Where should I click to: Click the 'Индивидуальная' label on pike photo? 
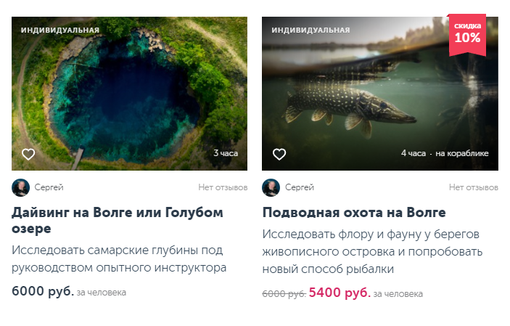(310, 30)
